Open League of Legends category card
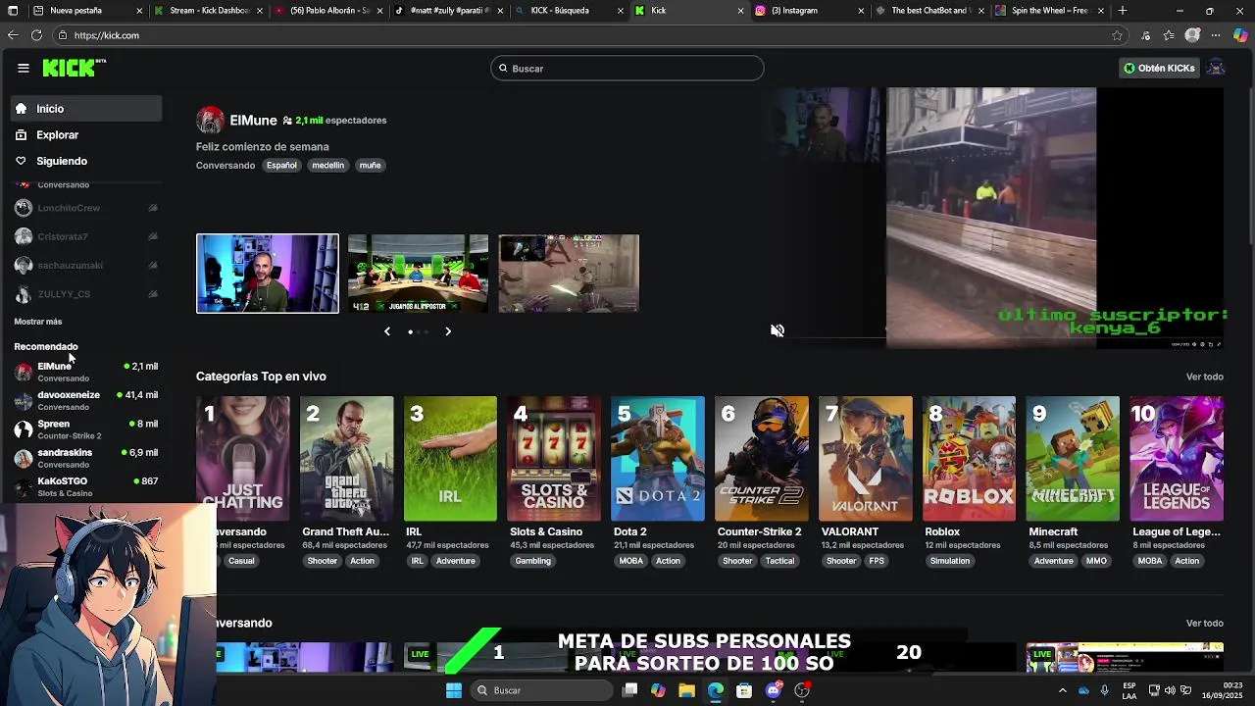Screen dimensions: 1255x706 (x=1177, y=459)
